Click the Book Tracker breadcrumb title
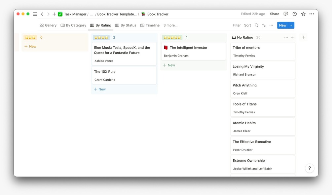This screenshot has height=195, width=332. point(158,14)
